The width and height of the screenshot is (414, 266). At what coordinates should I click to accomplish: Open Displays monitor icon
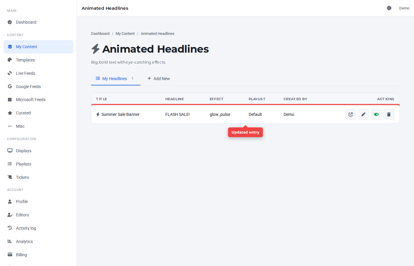click(x=10, y=150)
